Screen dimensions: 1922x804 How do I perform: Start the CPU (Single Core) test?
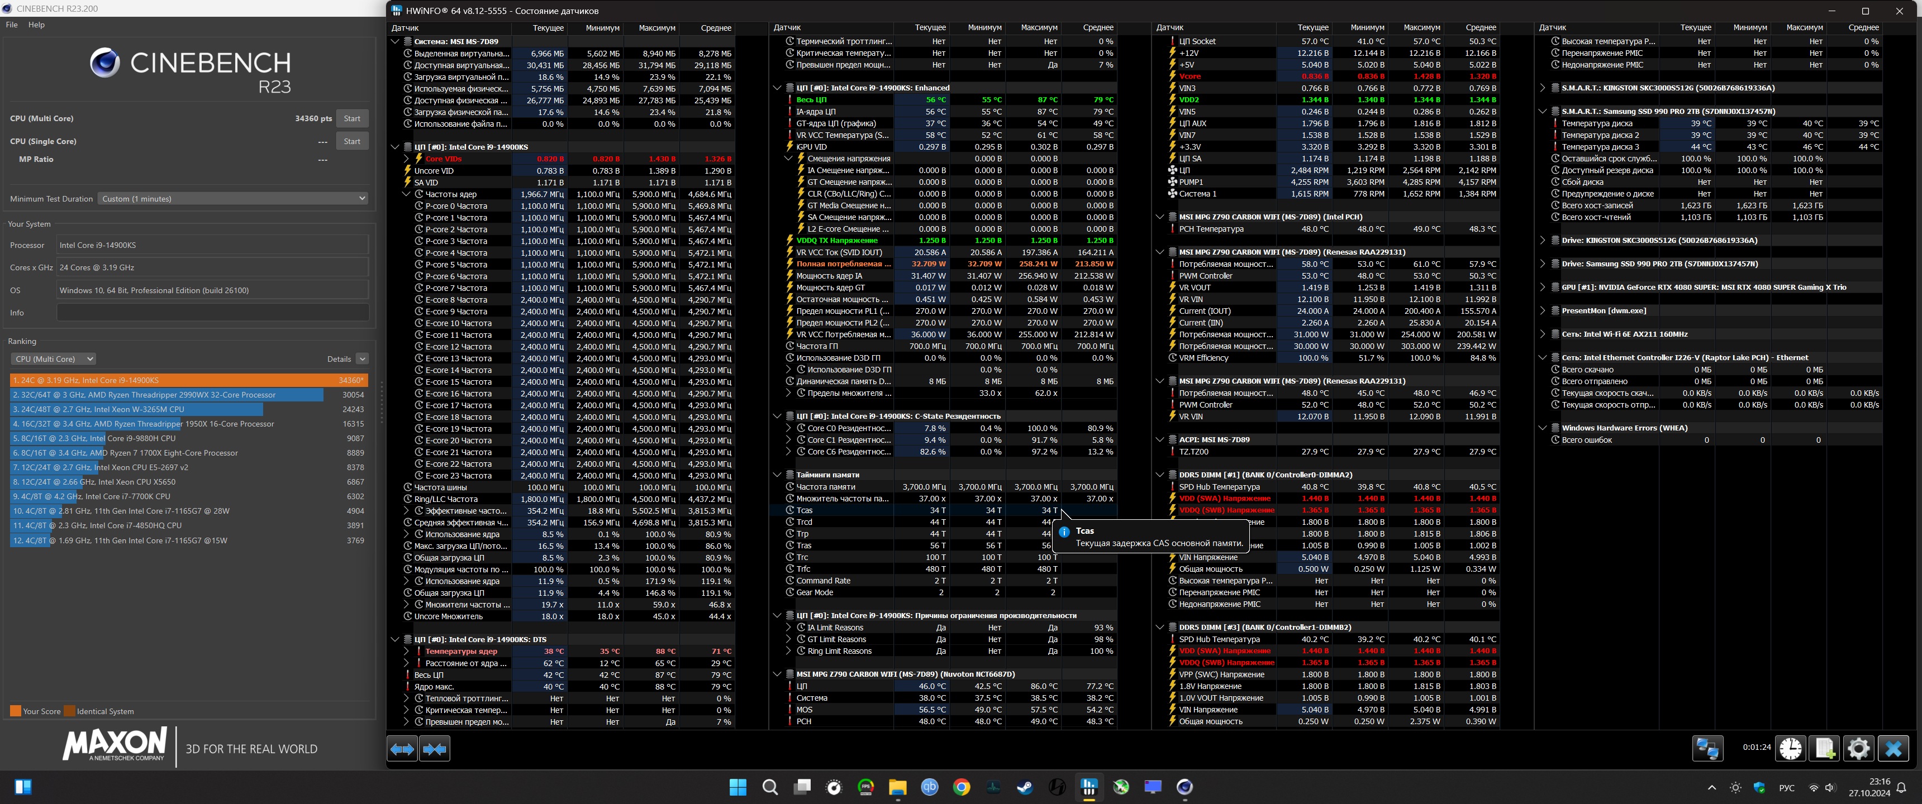tap(351, 141)
